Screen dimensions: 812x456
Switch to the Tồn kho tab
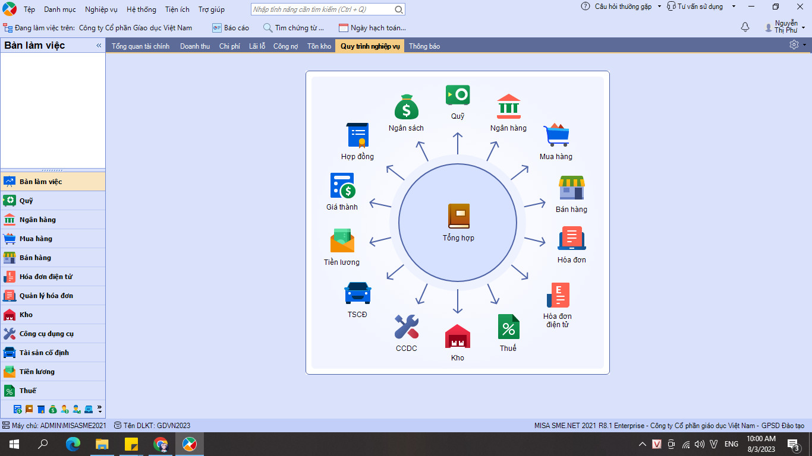click(x=319, y=46)
